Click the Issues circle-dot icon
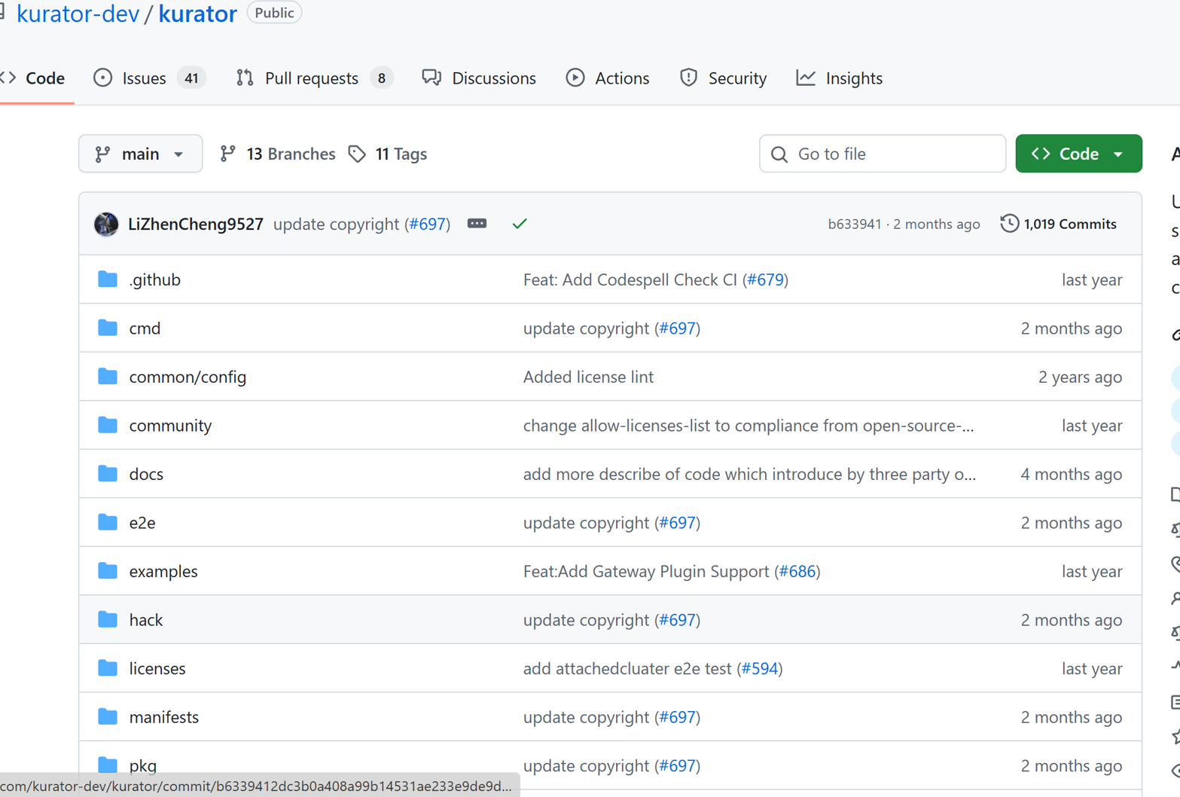This screenshot has width=1180, height=797. click(x=103, y=78)
